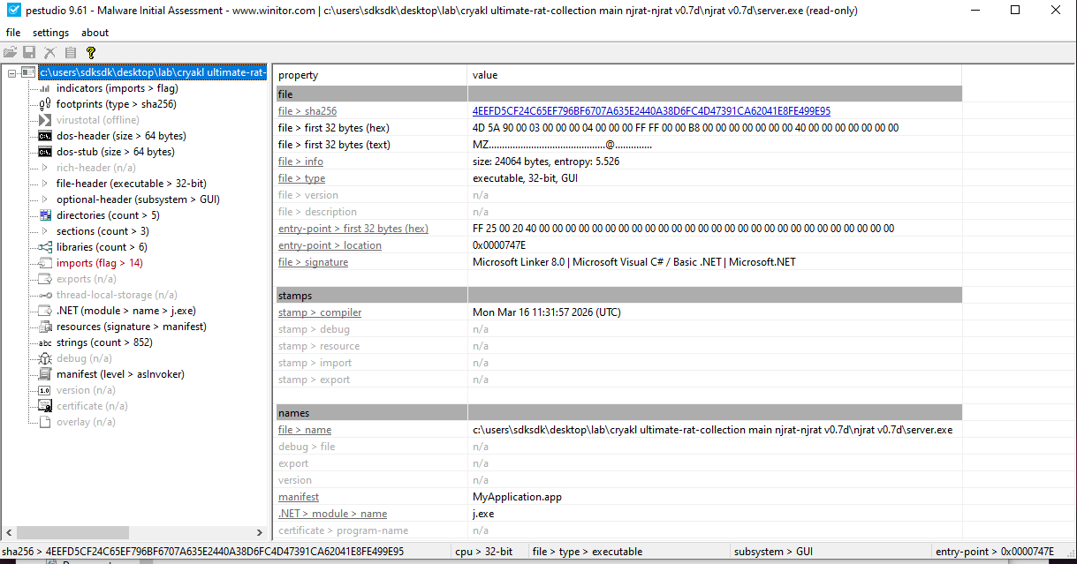Viewport: 1077px width, 564px height.
Task: Open the settings menu
Action: click(50, 33)
